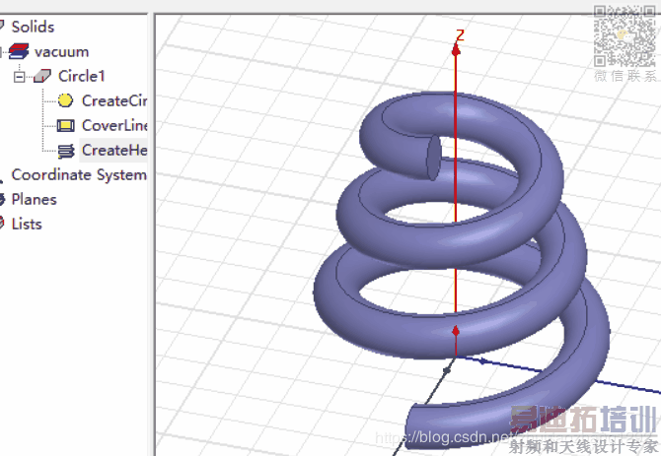Click the red Z axis label

(460, 34)
